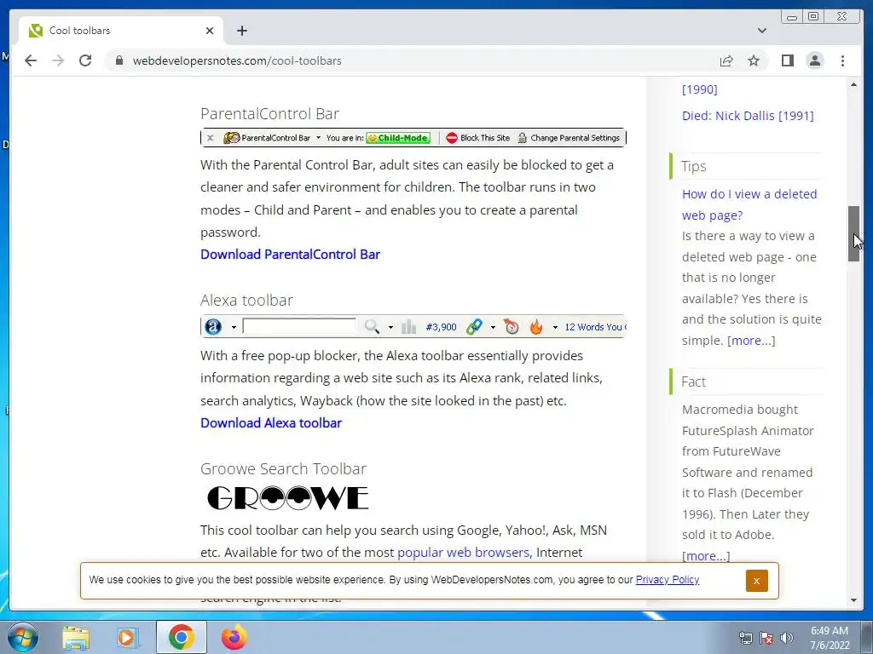The height and width of the screenshot is (654, 873).
Task: Click the [more...] link under Fact
Action: point(706,555)
